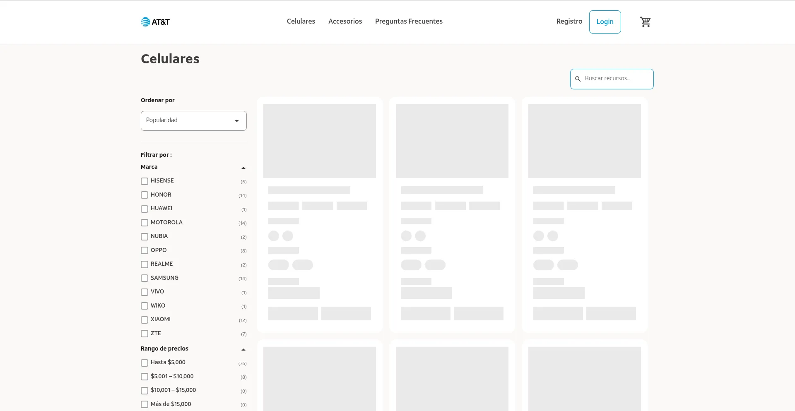Image resolution: width=795 pixels, height=411 pixels.
Task: Open the Popularidad sort dropdown
Action: tap(193, 120)
